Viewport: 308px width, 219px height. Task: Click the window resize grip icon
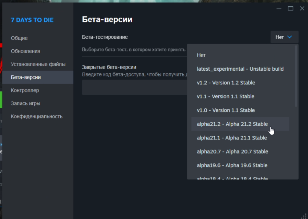coord(304,216)
